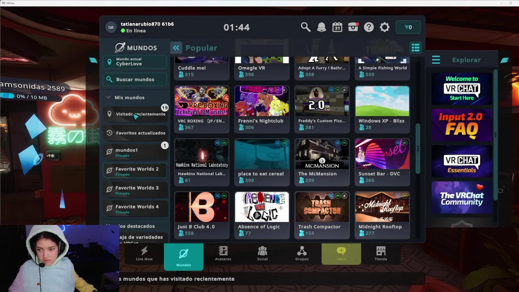Click Adopt A Furry ! Bathr... title
Viewport: 519px width, 292px height.
[x=322, y=68]
